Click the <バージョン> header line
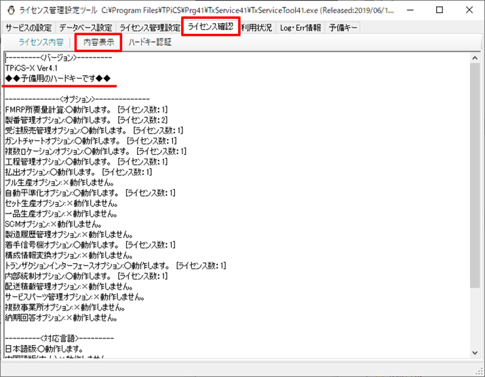Image resolution: width=485 pixels, height=377 pixels. [59, 58]
